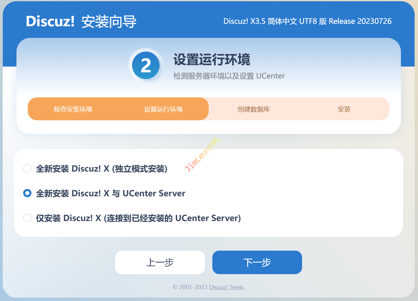Click the 安装 step tab

(x=344, y=109)
